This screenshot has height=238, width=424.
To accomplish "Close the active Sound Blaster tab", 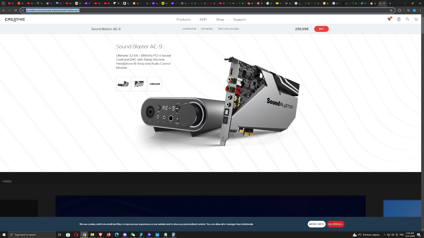I will [x=384, y=3].
